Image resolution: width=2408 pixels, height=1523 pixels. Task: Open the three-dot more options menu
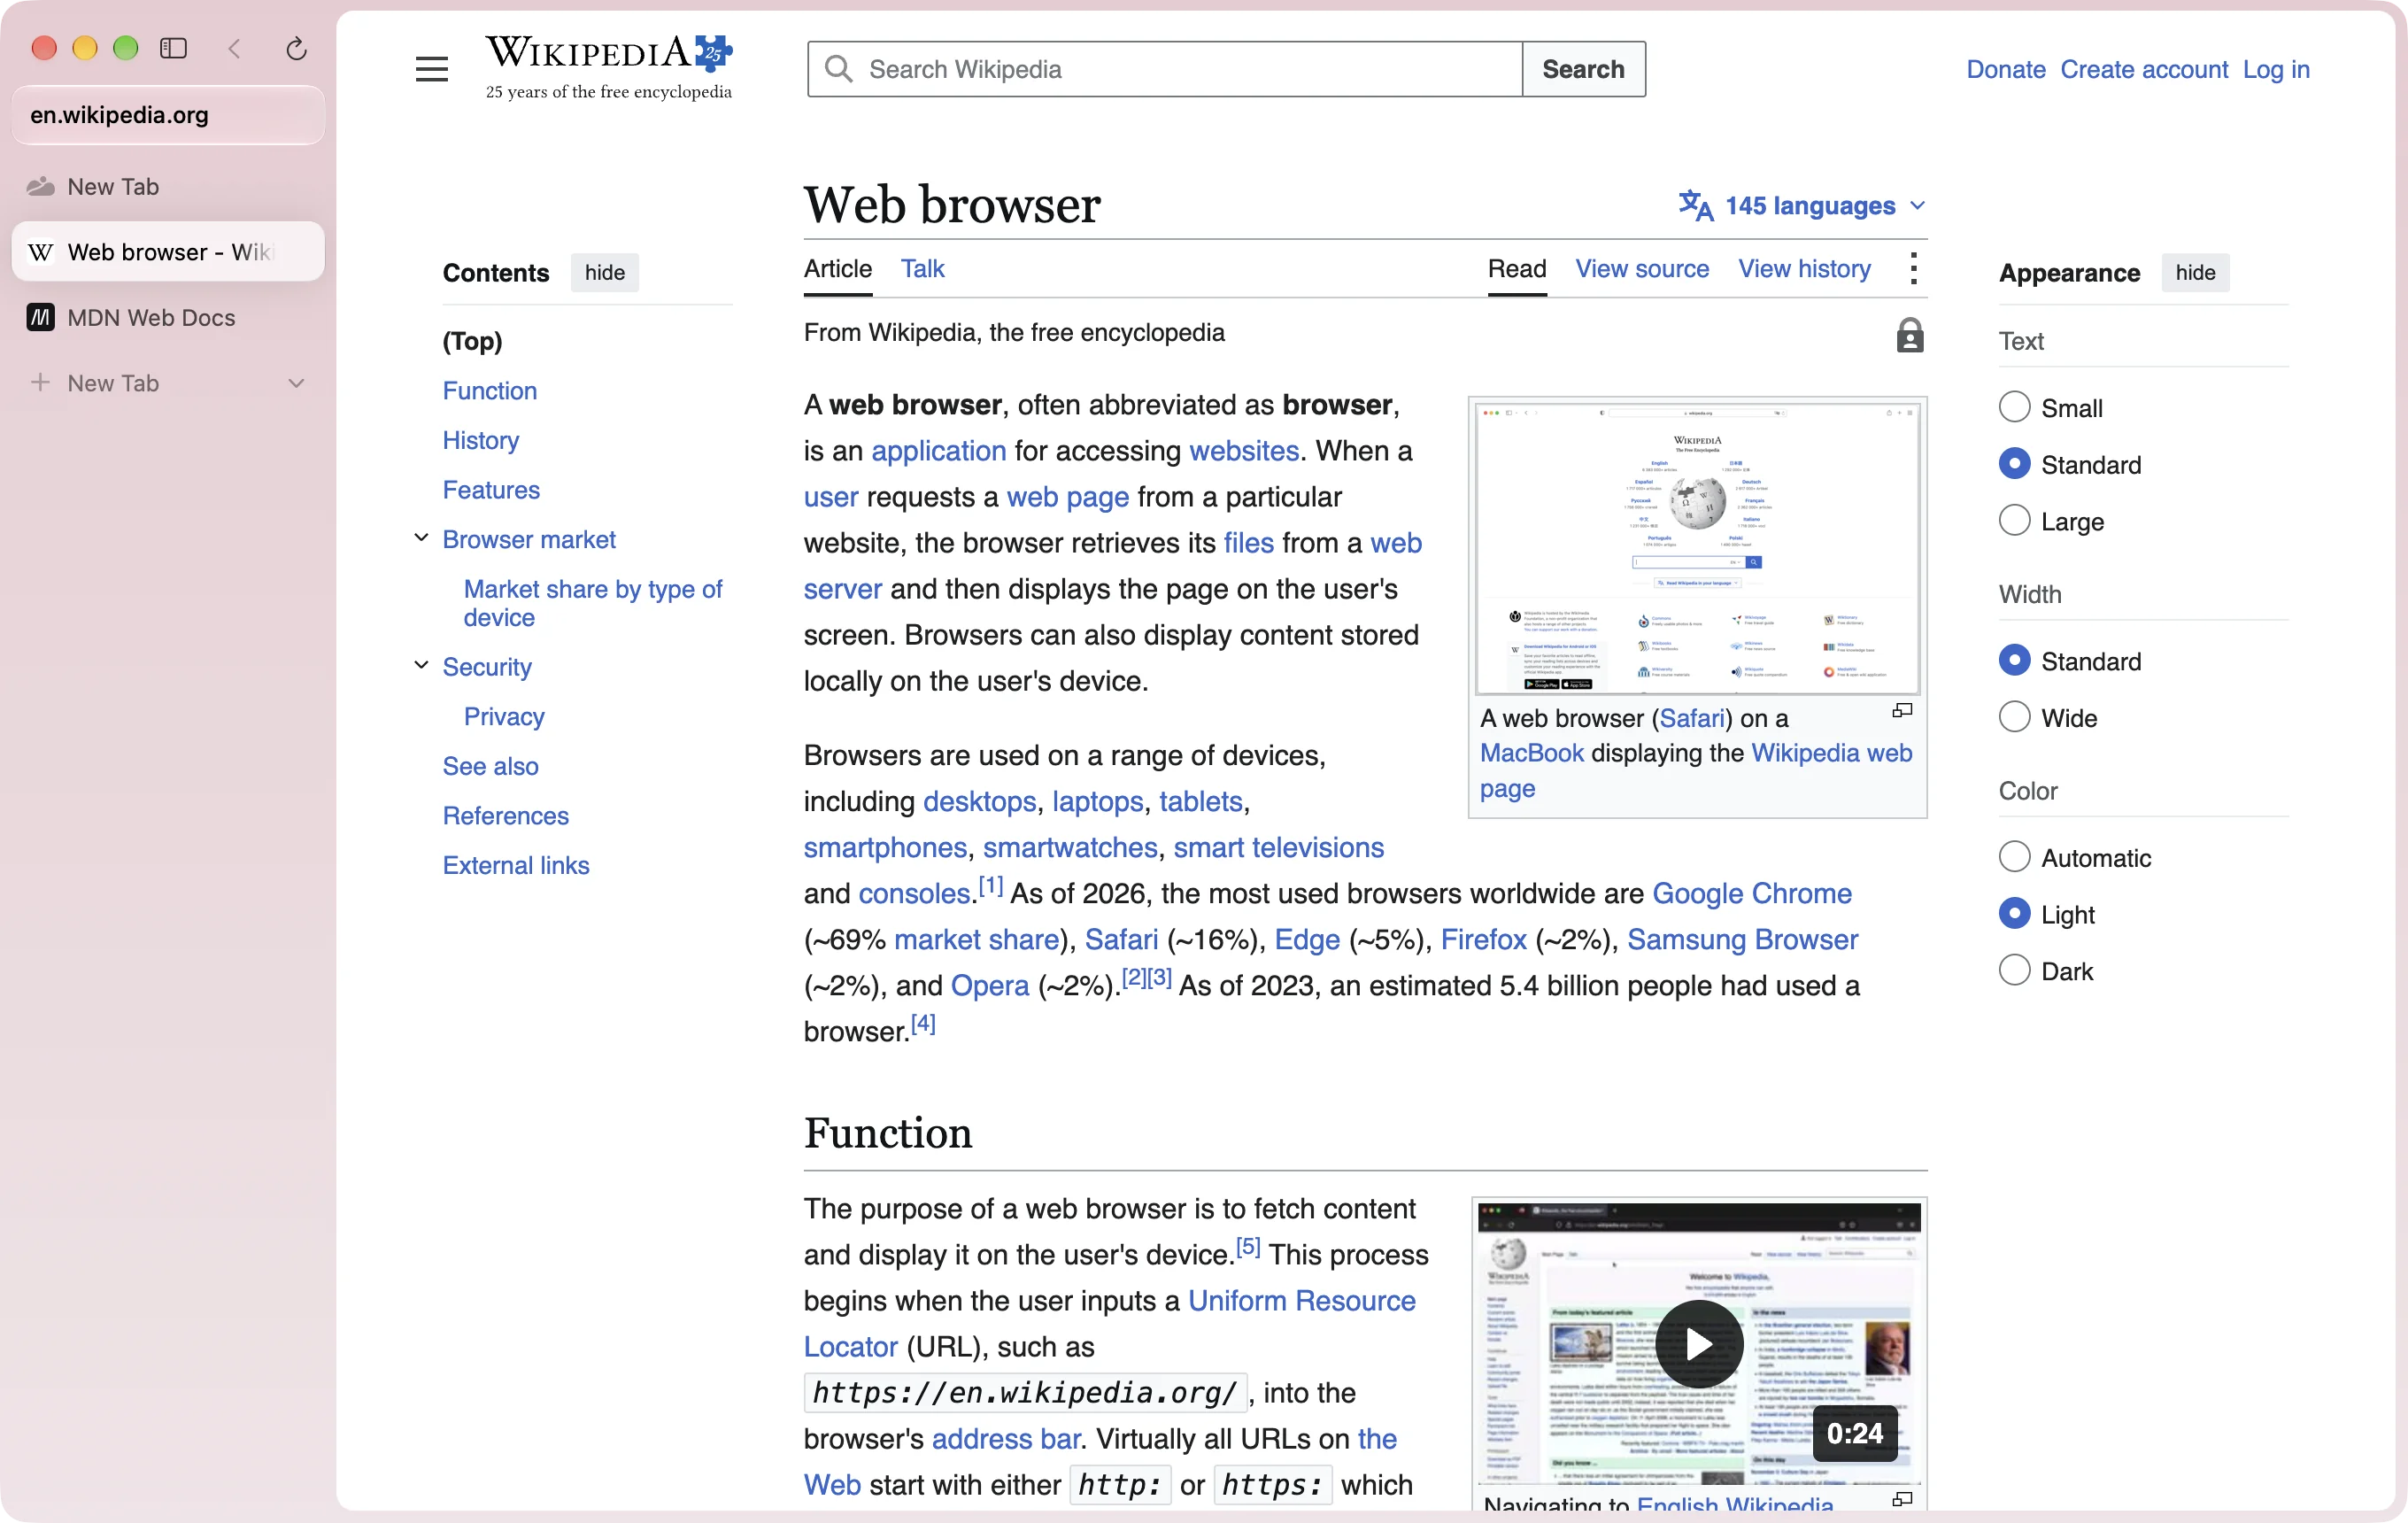pos(1913,268)
